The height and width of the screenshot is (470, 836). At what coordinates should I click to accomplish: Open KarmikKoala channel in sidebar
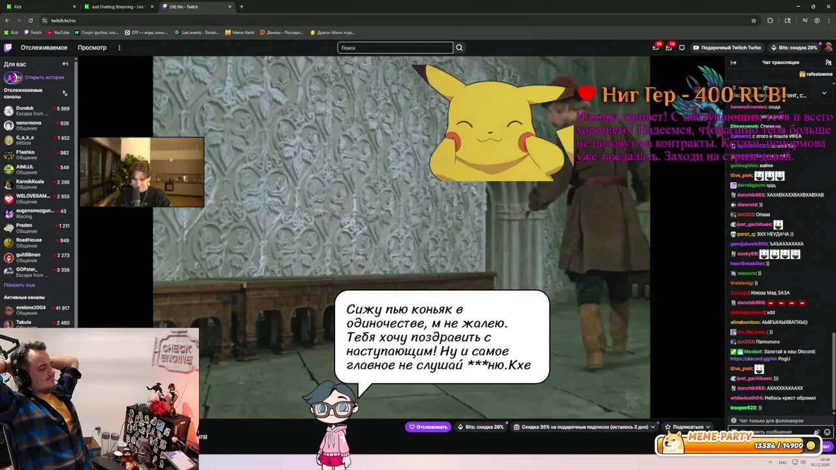pos(39,184)
